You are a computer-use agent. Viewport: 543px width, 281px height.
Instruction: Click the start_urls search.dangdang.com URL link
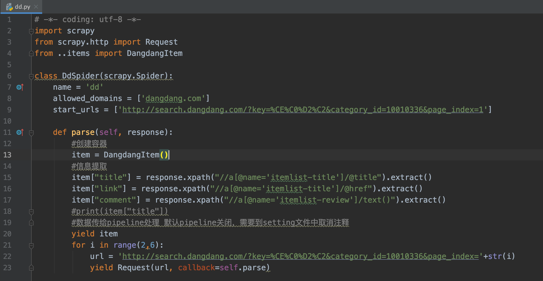pos(302,110)
